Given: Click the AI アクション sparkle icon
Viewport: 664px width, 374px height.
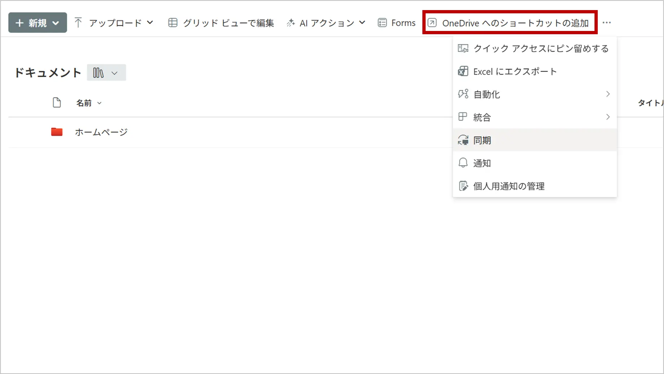Looking at the screenshot, I should [x=291, y=23].
